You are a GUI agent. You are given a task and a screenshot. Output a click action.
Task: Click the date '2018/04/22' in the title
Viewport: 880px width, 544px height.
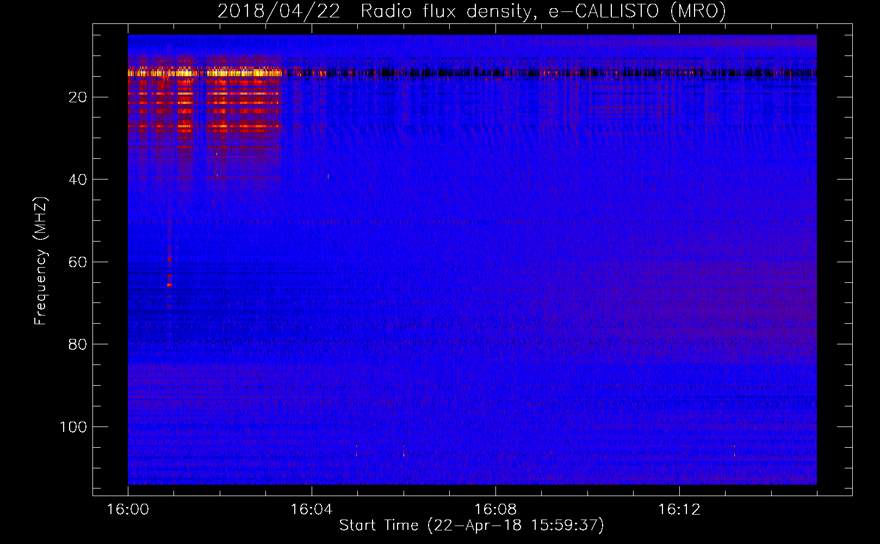click(x=278, y=11)
